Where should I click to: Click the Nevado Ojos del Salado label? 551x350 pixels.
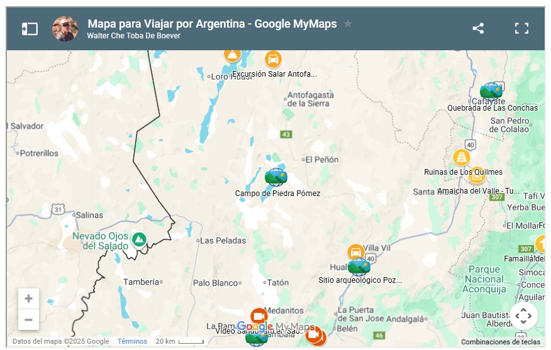(x=100, y=241)
